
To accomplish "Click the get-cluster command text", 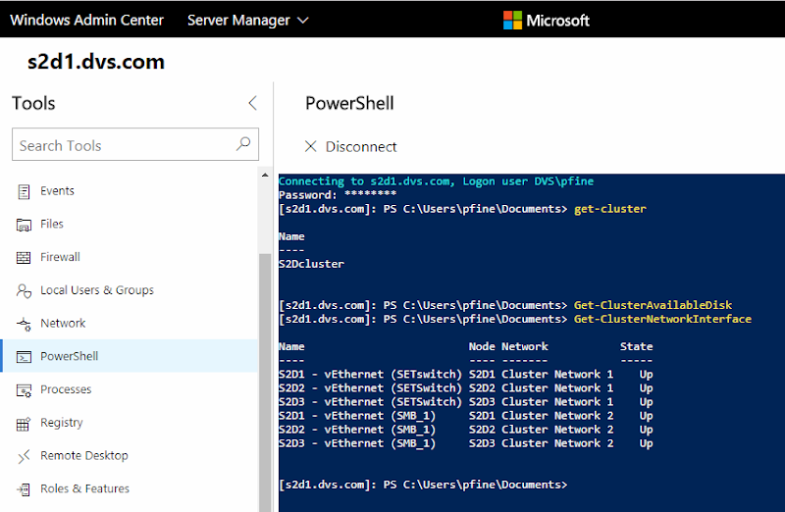I will (609, 209).
